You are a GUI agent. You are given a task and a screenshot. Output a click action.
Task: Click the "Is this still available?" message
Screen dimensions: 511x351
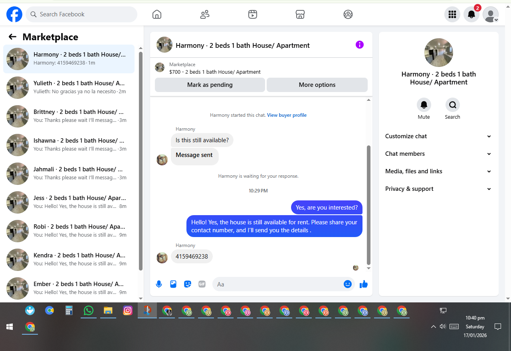[x=202, y=140]
